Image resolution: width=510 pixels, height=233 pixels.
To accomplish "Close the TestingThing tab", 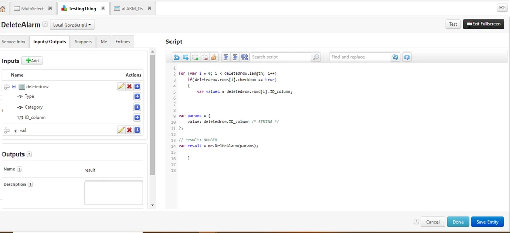I will [103, 8].
